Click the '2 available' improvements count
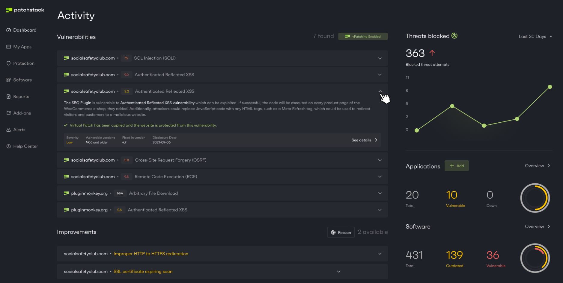563x283 pixels. (x=373, y=232)
